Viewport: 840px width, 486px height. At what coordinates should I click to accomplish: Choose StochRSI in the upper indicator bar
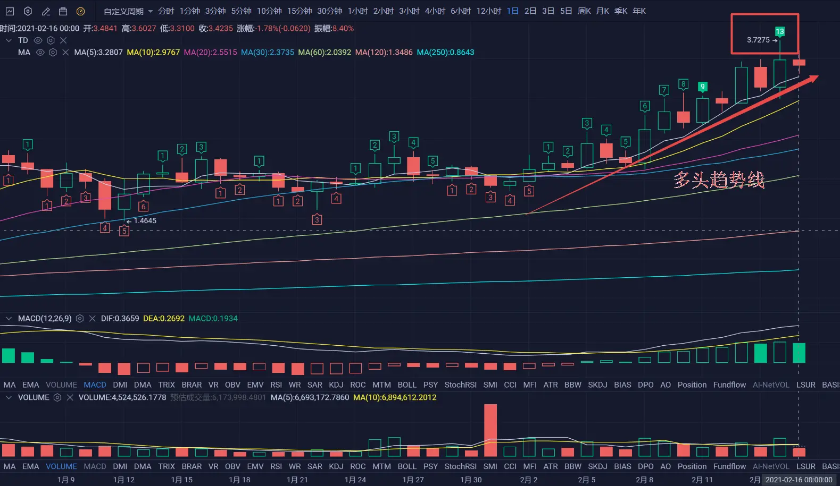(461, 385)
